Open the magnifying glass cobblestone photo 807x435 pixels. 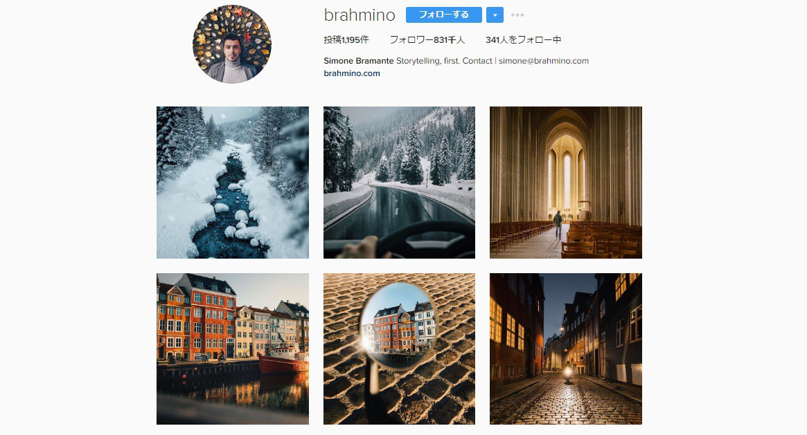(x=399, y=349)
